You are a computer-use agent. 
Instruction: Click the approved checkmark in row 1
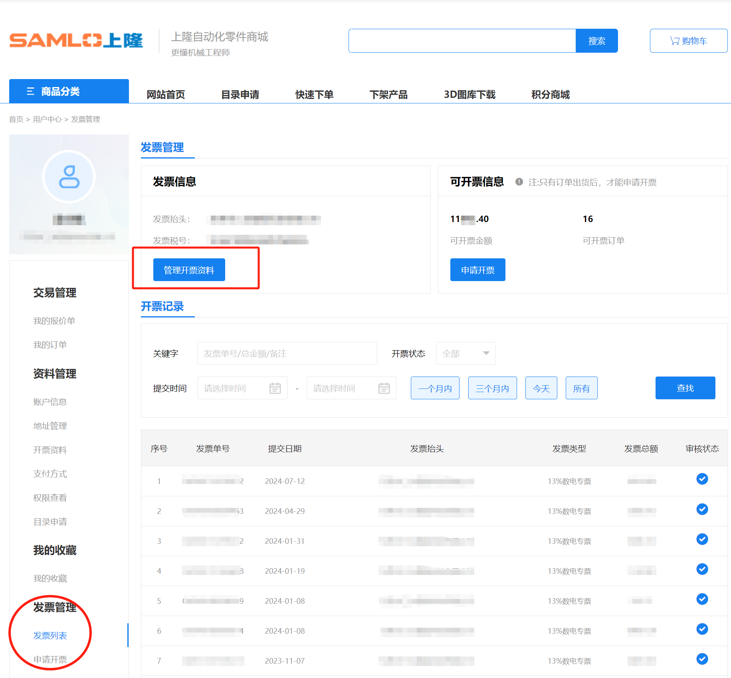point(702,479)
